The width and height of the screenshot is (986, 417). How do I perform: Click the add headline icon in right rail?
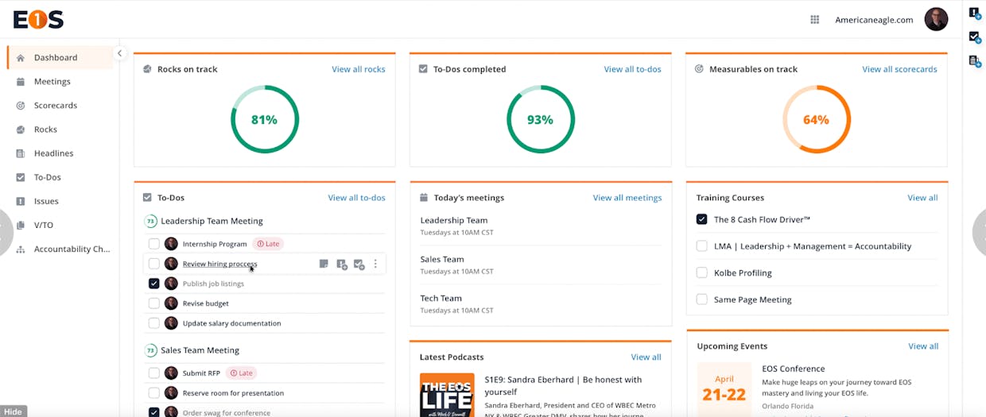(x=975, y=61)
